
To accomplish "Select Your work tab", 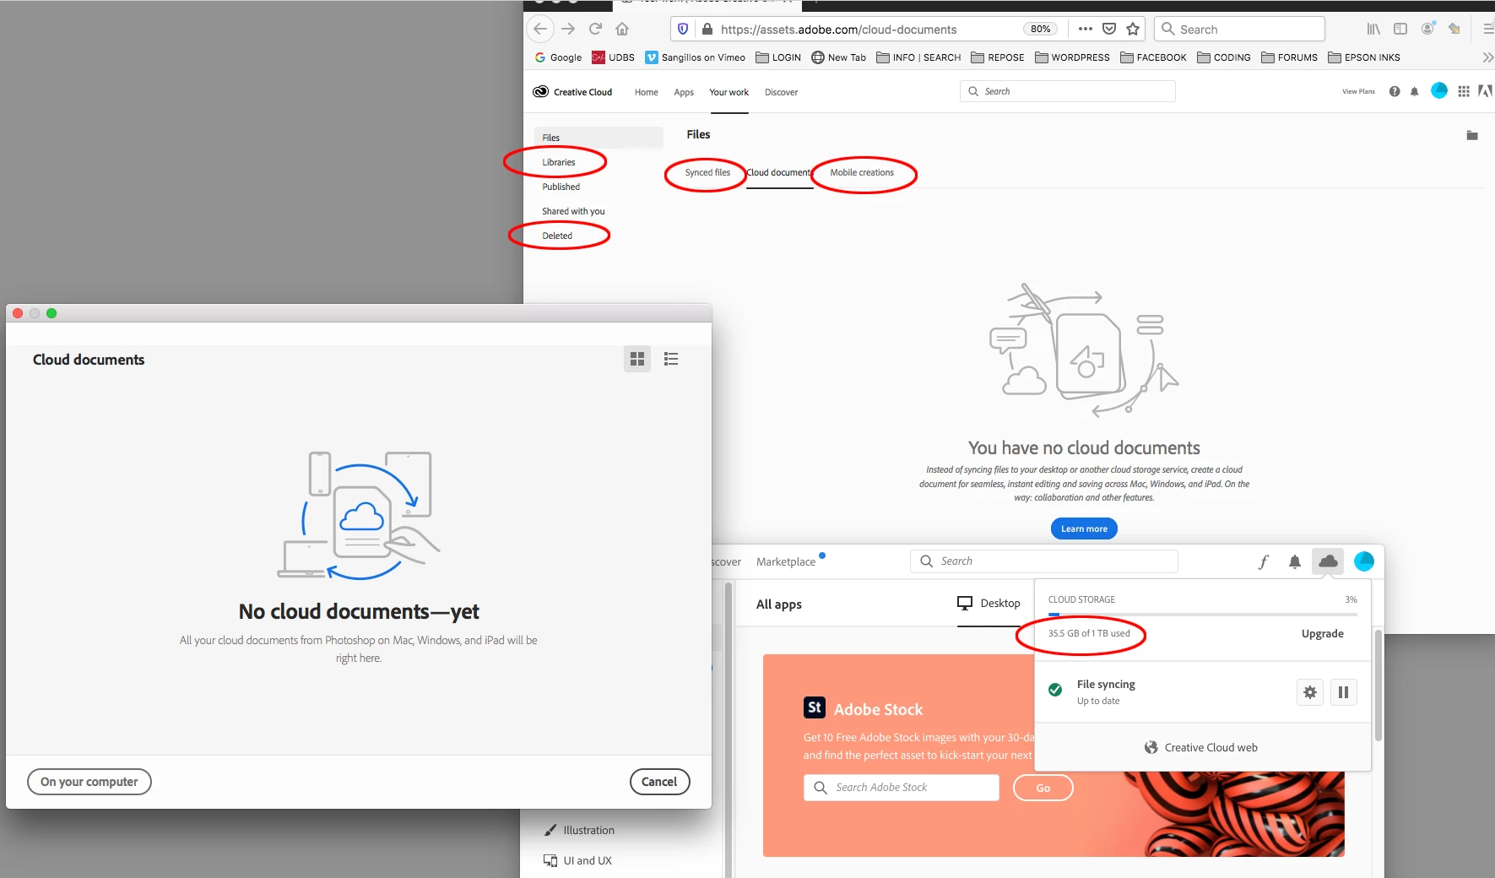I will click(x=729, y=92).
